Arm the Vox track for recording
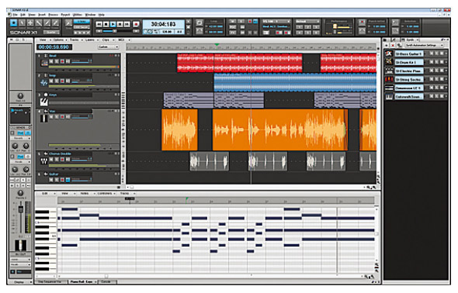Screen dimensions: 458x293 tap(62, 116)
